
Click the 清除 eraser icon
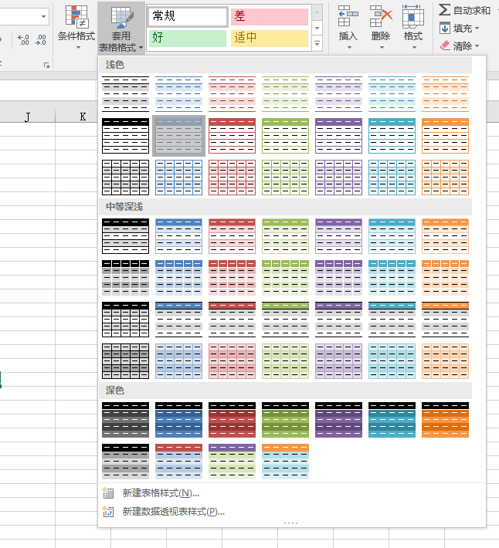445,46
